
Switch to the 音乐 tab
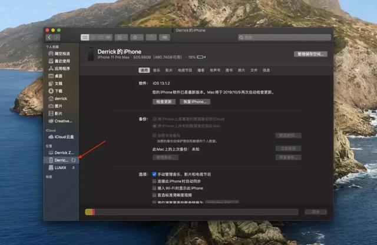point(157,70)
